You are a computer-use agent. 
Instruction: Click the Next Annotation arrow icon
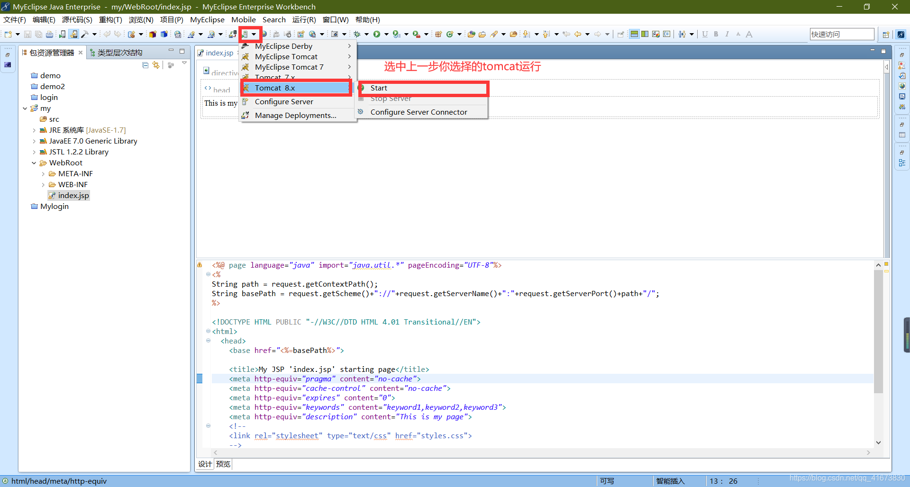(x=527, y=34)
